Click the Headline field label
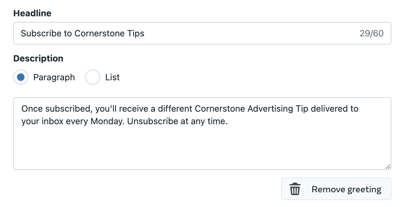Screen dimensions: 404x207 pos(32,13)
